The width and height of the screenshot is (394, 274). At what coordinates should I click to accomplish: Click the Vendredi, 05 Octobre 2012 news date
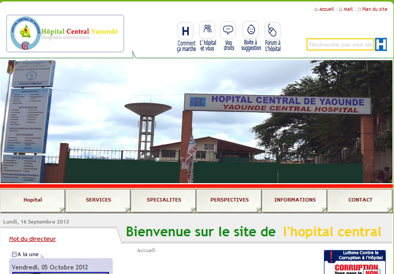click(50, 267)
